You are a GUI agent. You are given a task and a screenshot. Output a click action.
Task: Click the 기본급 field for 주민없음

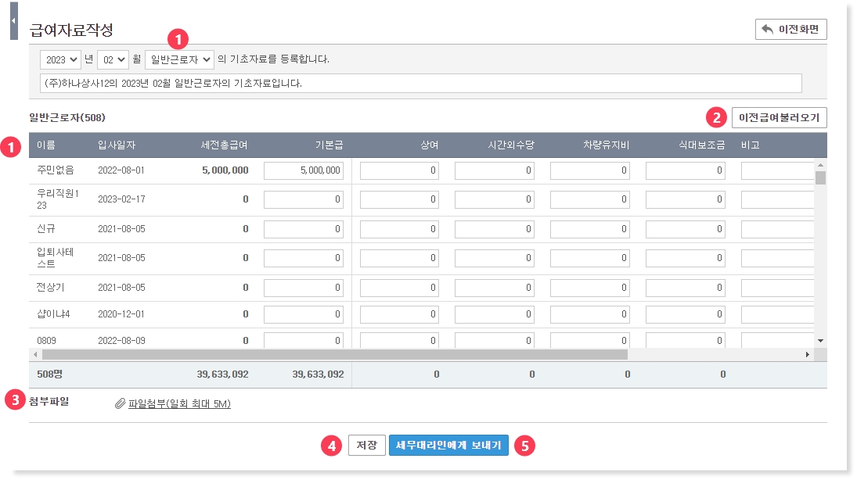pyautogui.click(x=304, y=170)
